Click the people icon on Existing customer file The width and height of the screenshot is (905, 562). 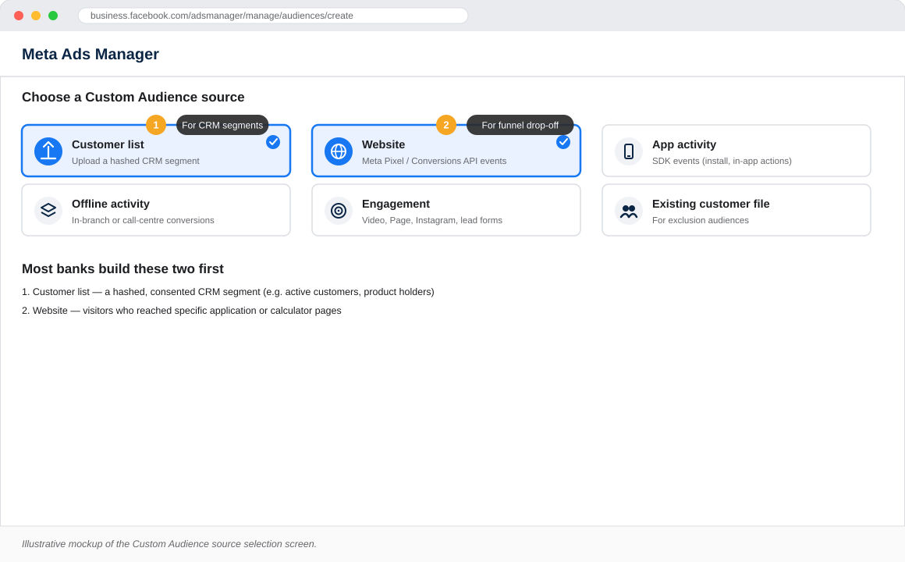[629, 210]
